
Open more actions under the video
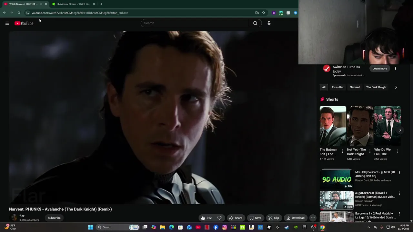(x=313, y=218)
